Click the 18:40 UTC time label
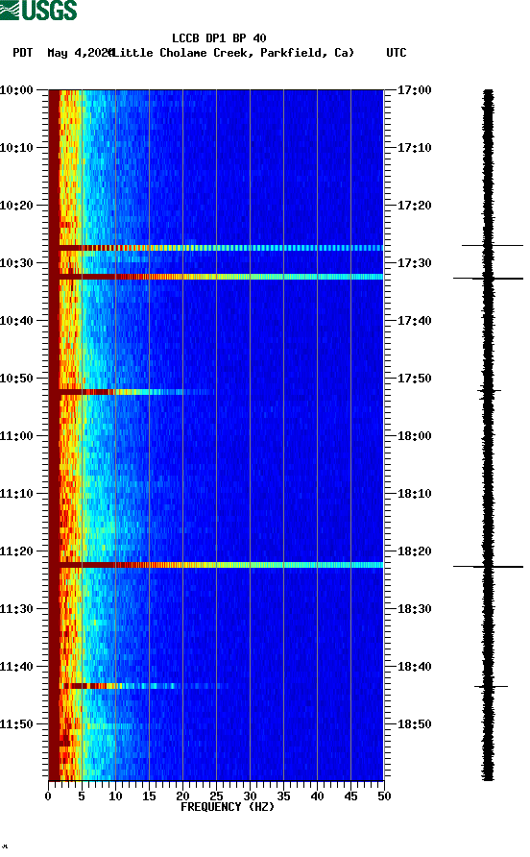Image resolution: width=530 pixels, height=857 pixels. pyautogui.click(x=414, y=667)
